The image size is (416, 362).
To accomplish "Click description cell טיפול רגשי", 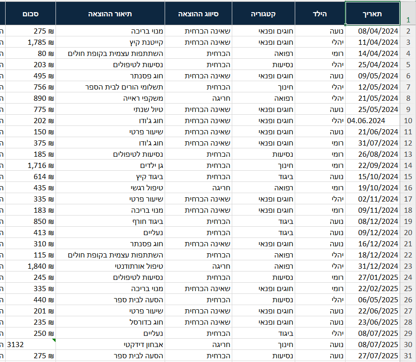I will pyautogui.click(x=110, y=188).
